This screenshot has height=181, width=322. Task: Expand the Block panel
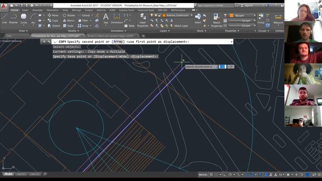pyautogui.click(x=201, y=31)
